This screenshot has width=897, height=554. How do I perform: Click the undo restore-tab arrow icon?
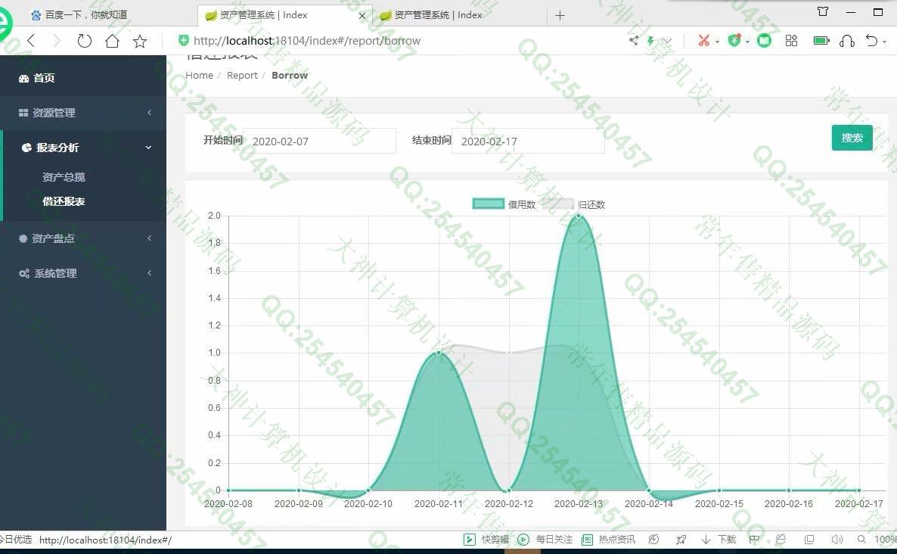click(x=871, y=41)
